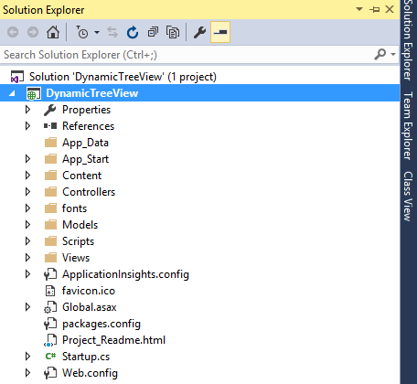Collapse the DynamicTreeView project node
This screenshot has width=417, height=384.
click(x=12, y=93)
